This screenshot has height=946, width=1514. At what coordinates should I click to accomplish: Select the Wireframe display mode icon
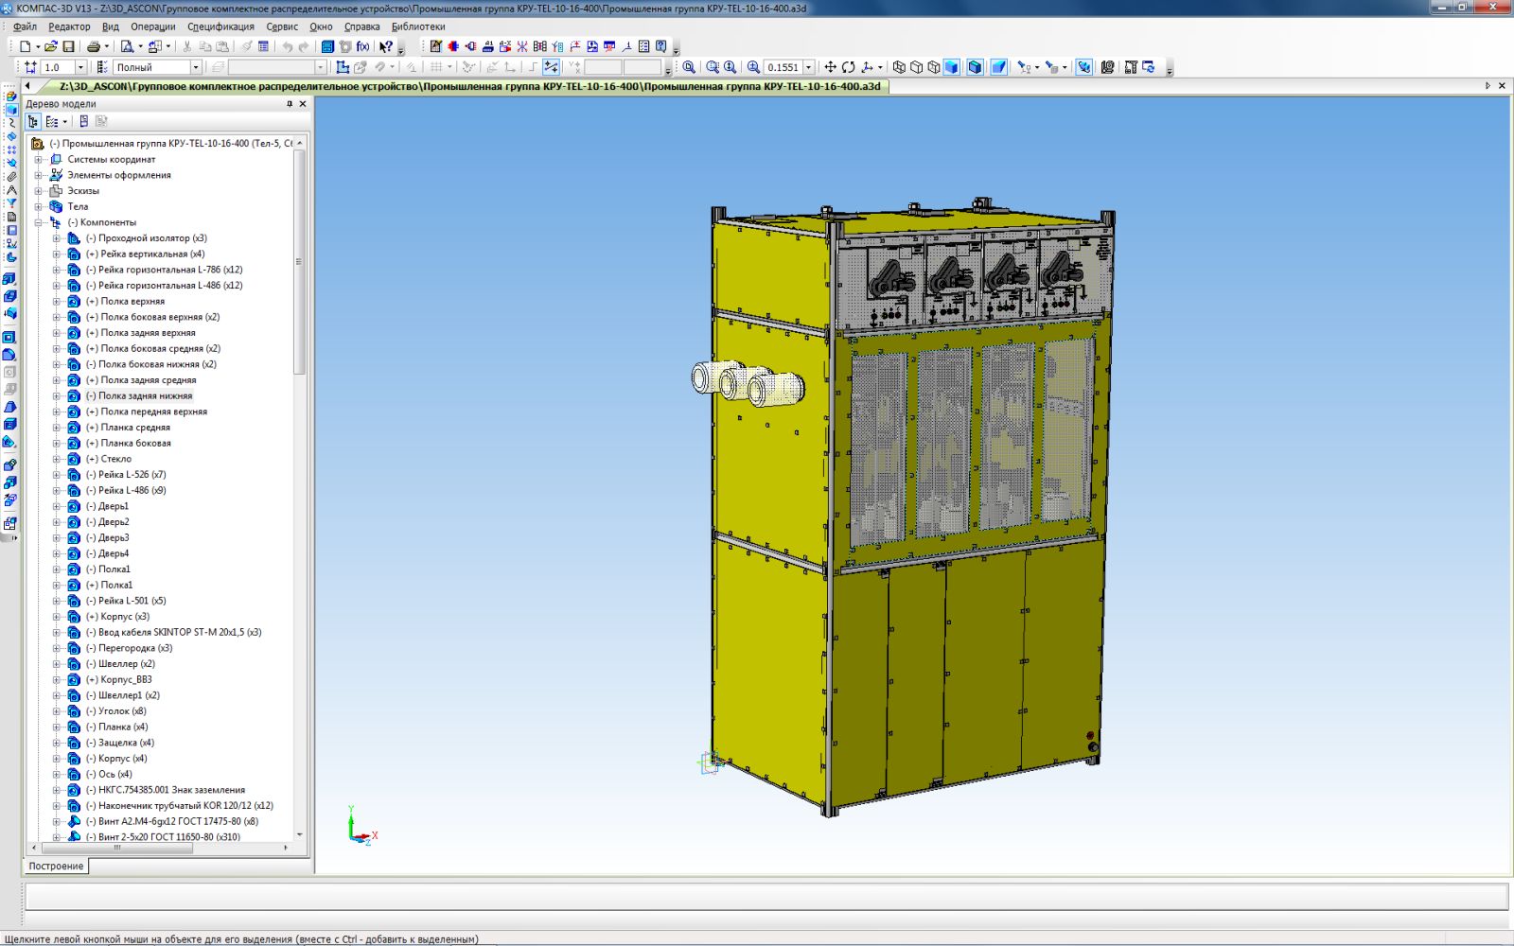point(899,67)
